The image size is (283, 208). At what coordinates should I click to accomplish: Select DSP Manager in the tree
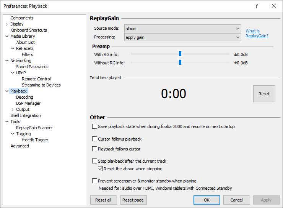click(28, 103)
